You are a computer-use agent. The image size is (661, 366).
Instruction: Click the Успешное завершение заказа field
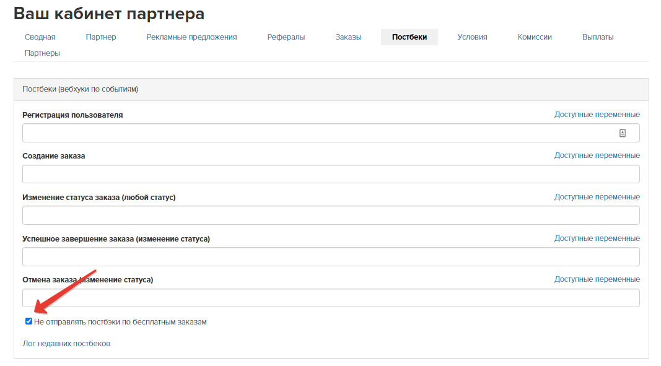(x=331, y=257)
